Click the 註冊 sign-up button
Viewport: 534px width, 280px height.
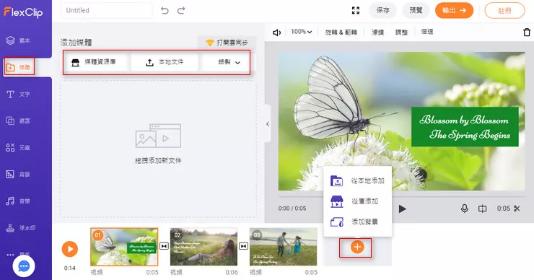click(x=504, y=11)
